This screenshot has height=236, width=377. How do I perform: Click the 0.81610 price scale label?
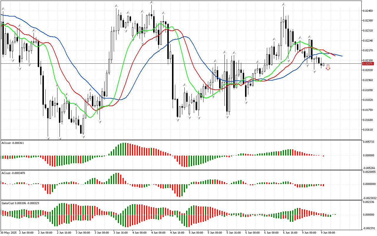368,130
